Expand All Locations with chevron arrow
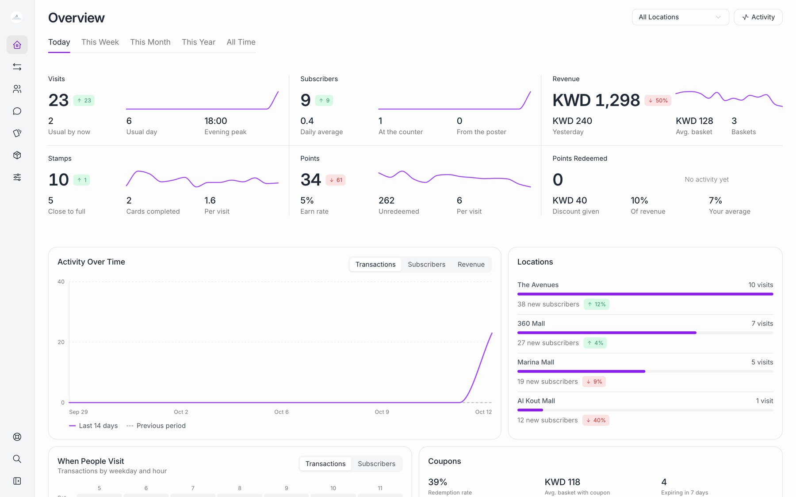The width and height of the screenshot is (796, 497). tap(718, 17)
